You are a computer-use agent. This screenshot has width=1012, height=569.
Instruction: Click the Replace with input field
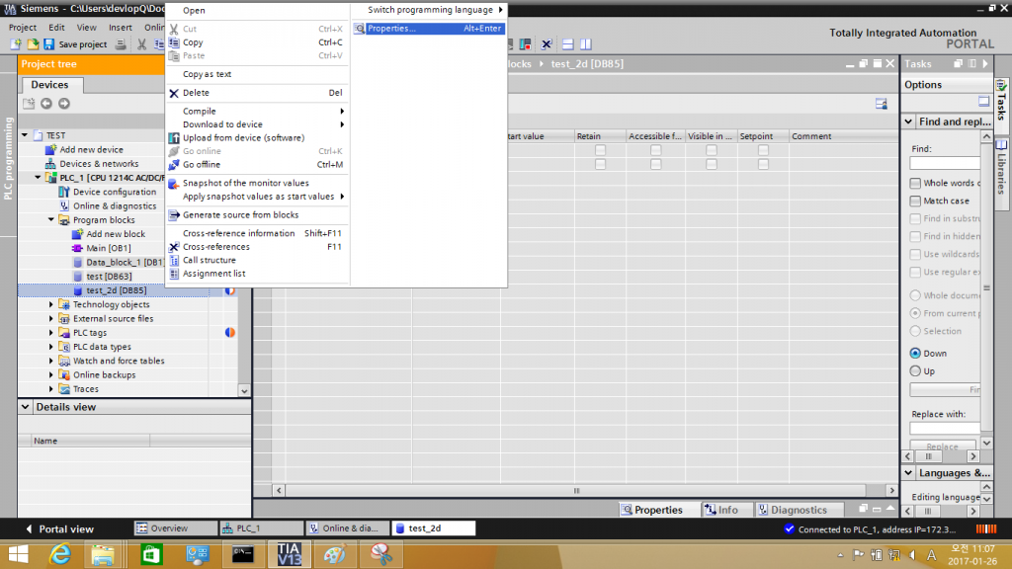tap(945, 429)
